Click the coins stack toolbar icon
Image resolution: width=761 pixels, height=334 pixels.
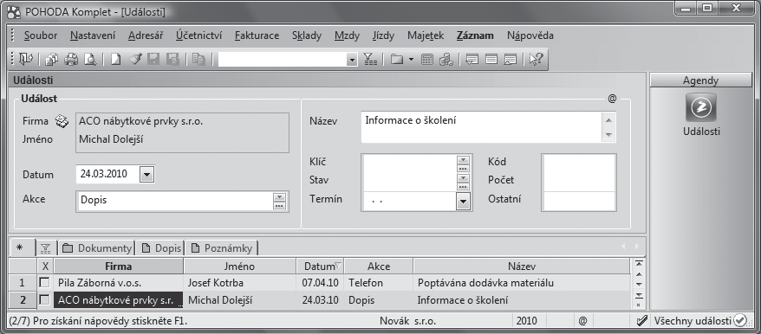pyautogui.click(x=446, y=59)
